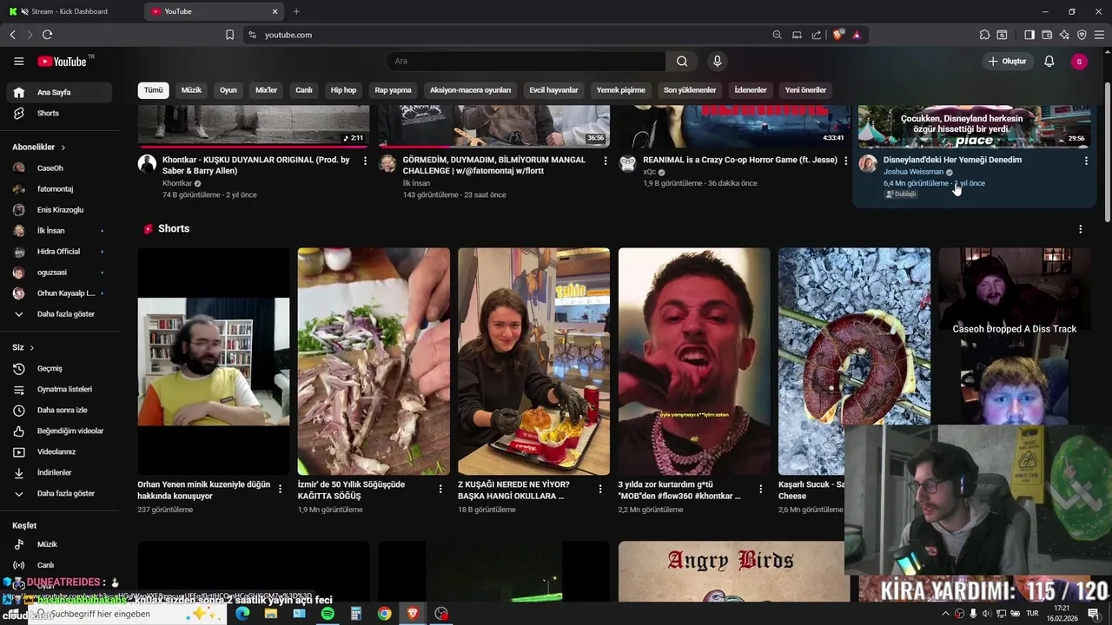
Task: Select the Müzik filter chip
Action: [x=191, y=90]
